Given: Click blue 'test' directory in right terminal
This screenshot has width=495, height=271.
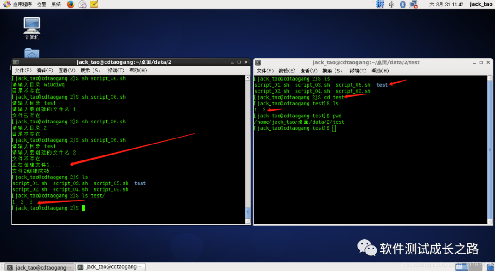Looking at the screenshot, I should point(382,85).
